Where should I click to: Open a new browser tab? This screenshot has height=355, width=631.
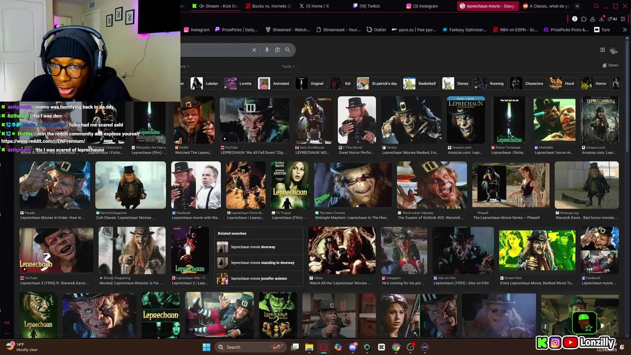pos(577,6)
